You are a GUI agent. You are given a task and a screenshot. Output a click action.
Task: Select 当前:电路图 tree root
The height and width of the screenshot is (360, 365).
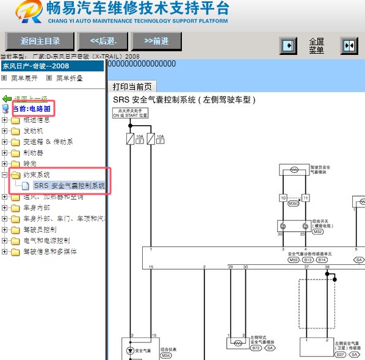pyautogui.click(x=31, y=109)
